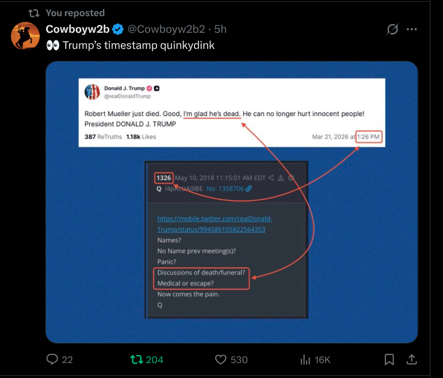The width and height of the screenshot is (443, 378).
Task: Click the blue verified badge
Action: point(118,29)
